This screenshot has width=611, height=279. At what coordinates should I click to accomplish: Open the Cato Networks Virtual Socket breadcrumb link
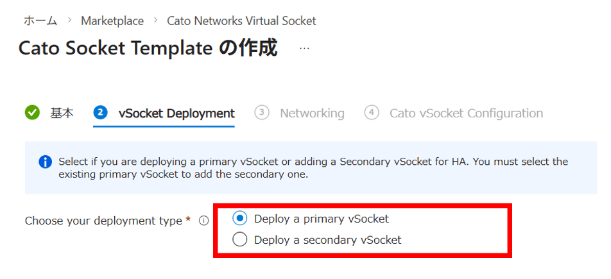(241, 21)
